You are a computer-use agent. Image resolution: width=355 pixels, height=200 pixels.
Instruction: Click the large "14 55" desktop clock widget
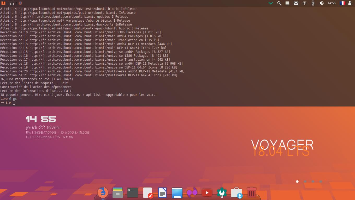point(41,119)
